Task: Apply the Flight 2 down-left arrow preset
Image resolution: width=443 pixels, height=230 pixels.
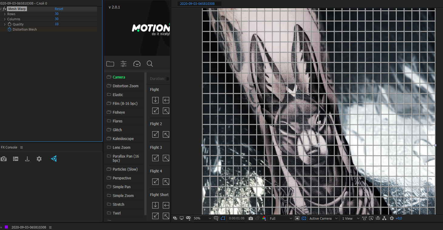Action: click(155, 134)
